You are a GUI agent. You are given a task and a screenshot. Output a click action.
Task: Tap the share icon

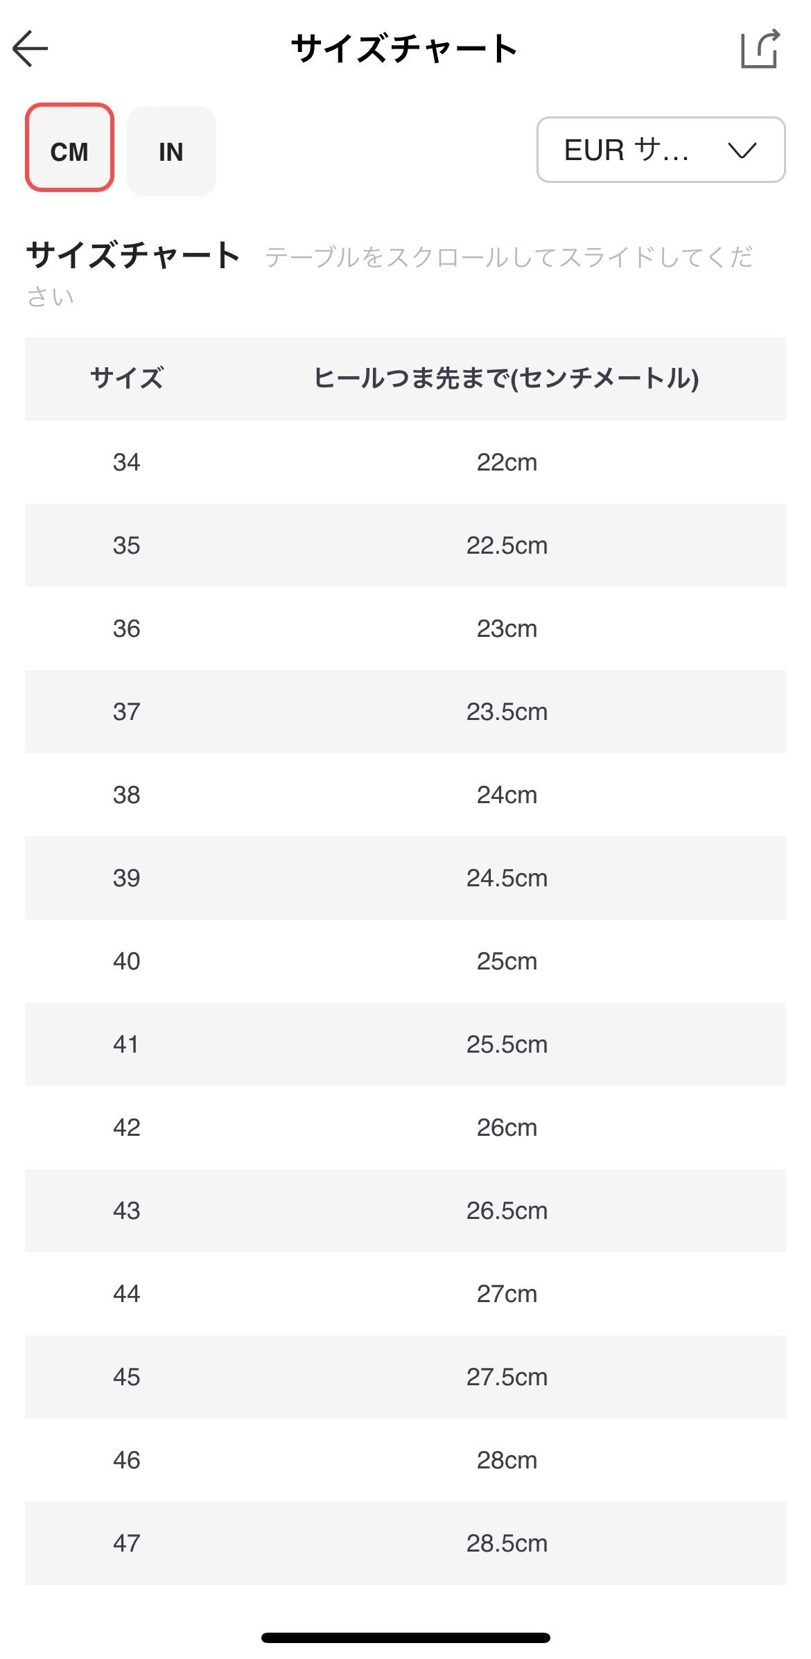pos(760,49)
